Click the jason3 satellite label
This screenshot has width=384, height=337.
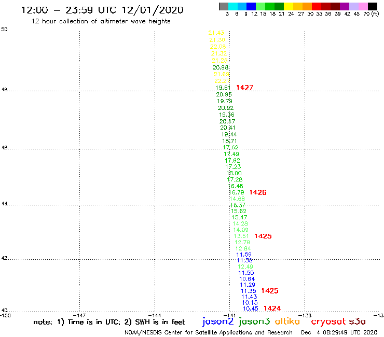254,321
